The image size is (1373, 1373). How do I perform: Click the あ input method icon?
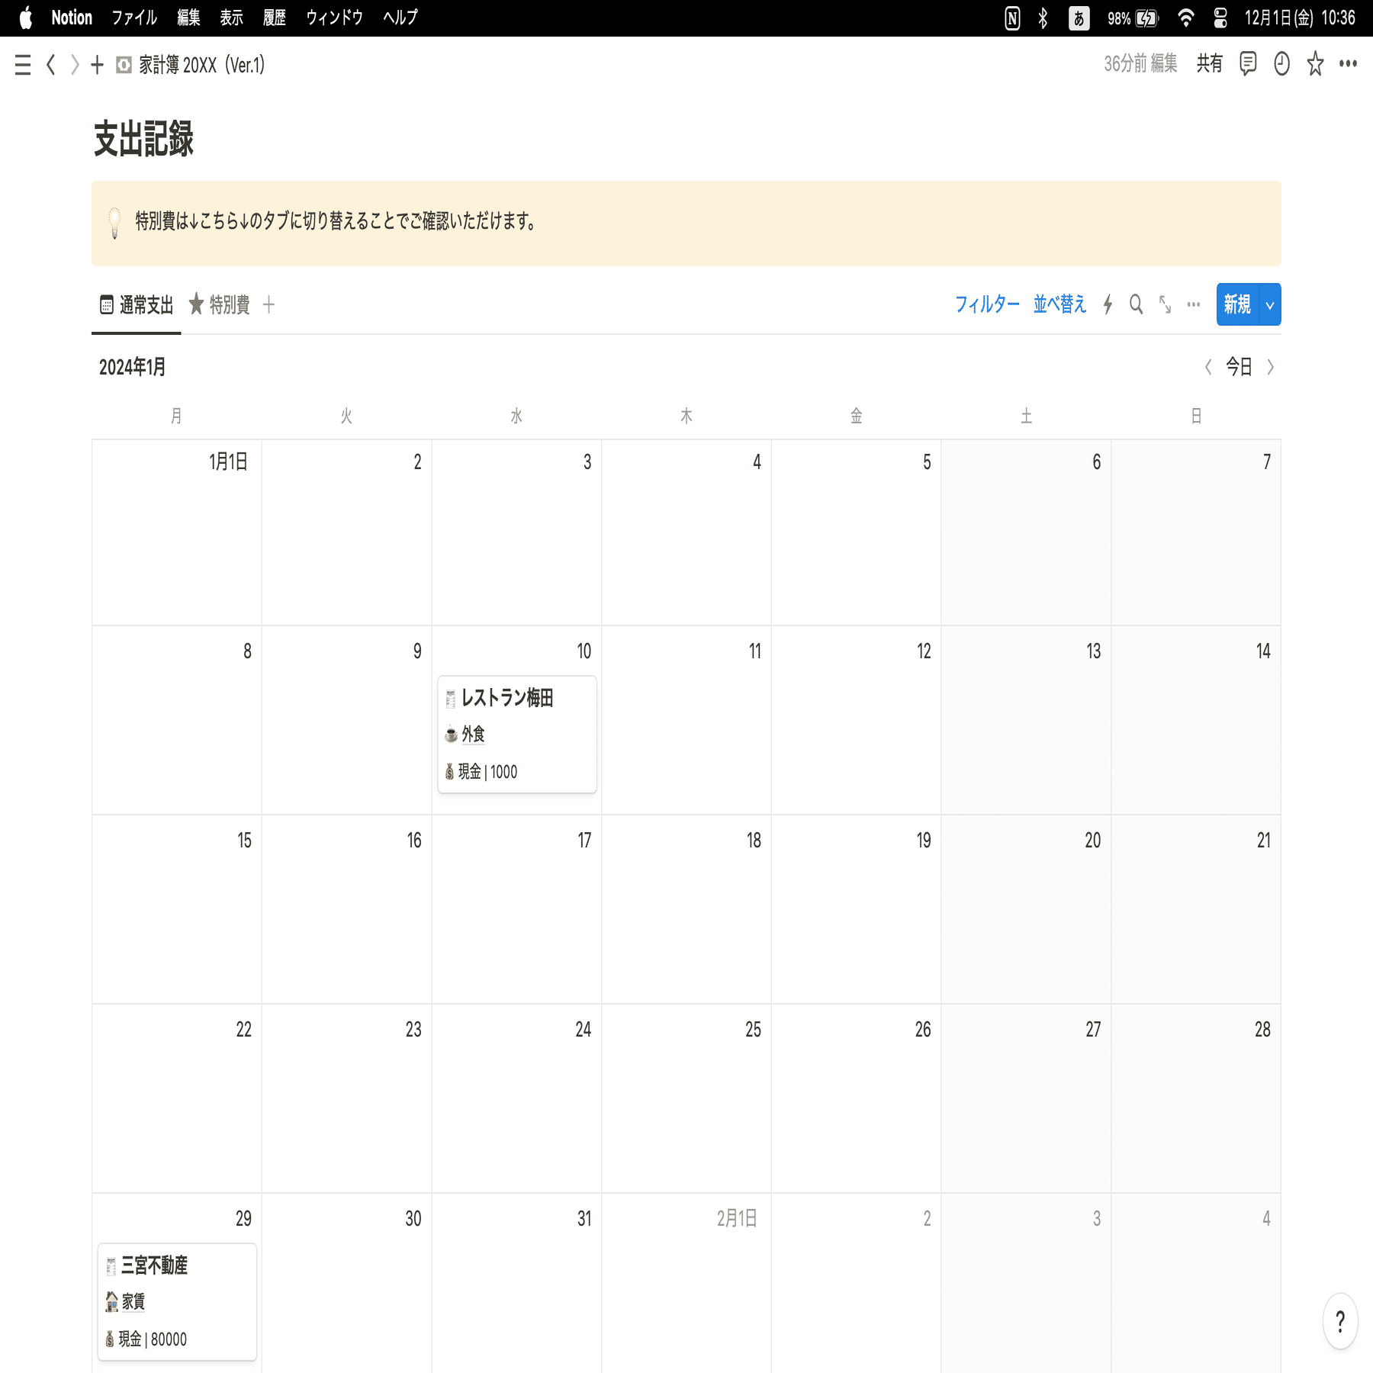[x=1079, y=18]
